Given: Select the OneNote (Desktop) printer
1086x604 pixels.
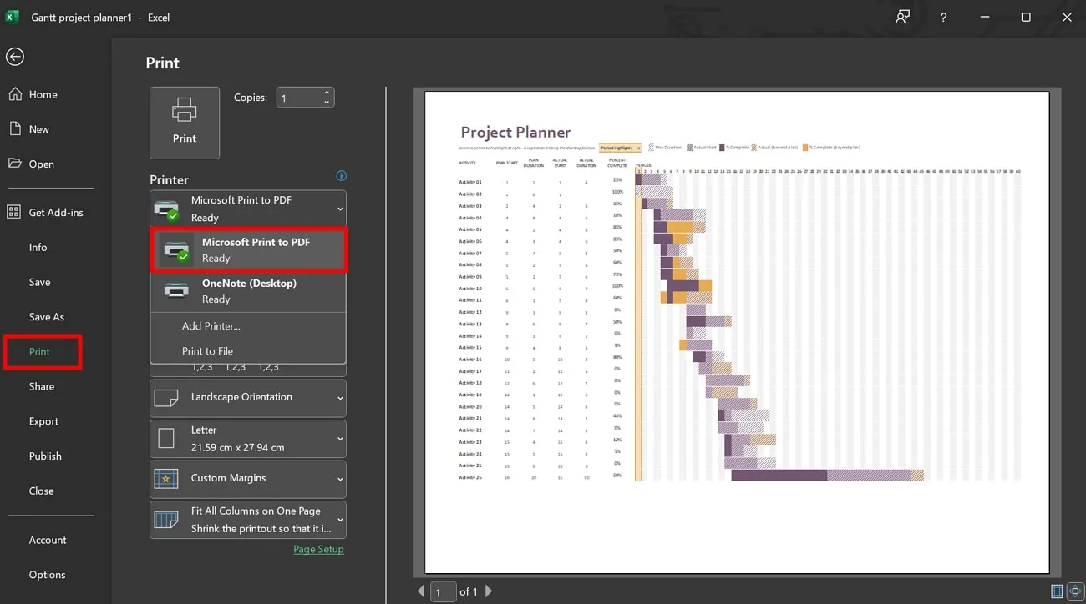Looking at the screenshot, I should 248,291.
